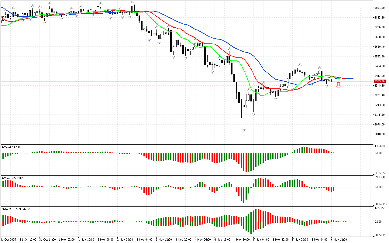Select the up fractal above the 2 Nov 09:00 candle
The image size is (389, 243).
(x=101, y=3)
